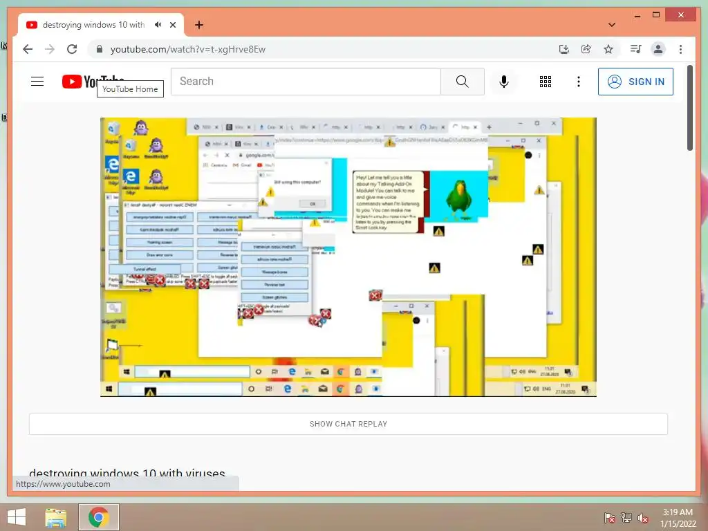
Task: Click the browser forward arrow
Action: (50, 49)
